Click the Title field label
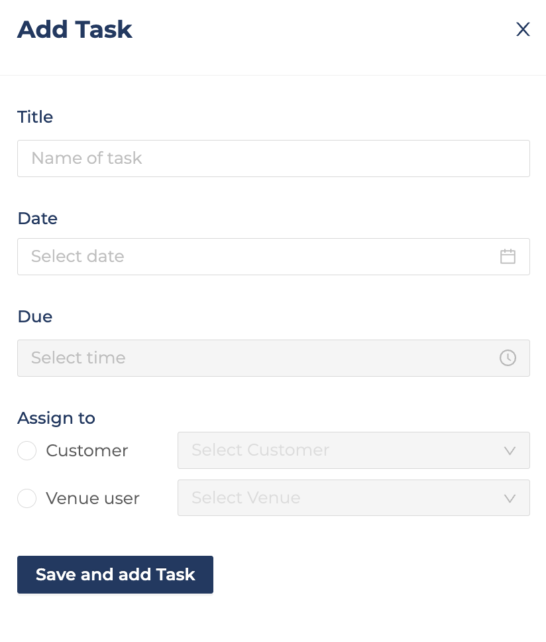Viewport: 546px width, 642px height. pyautogui.click(x=35, y=117)
